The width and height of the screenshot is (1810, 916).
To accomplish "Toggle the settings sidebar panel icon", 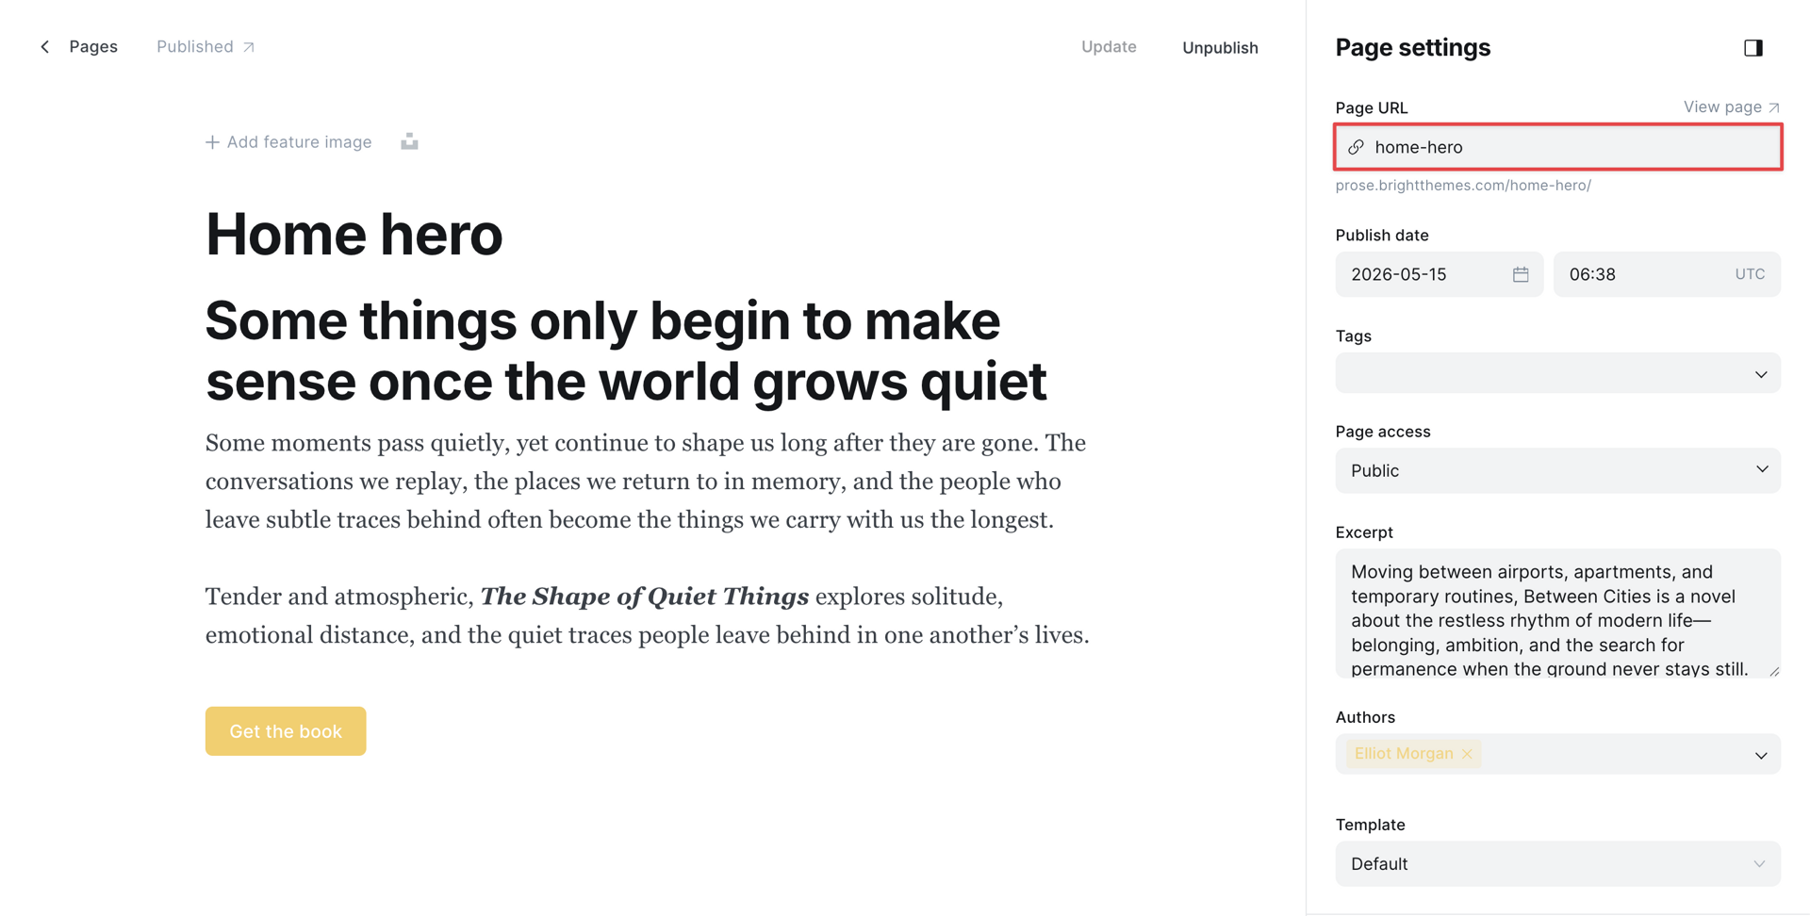I will pyautogui.click(x=1752, y=48).
